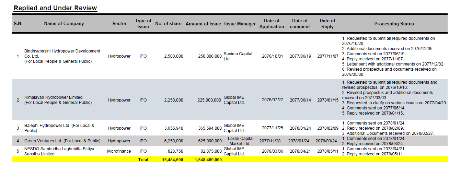This screenshot has width=449, height=177.
Task: Click the 'S.N.' column header
Action: point(18,24)
